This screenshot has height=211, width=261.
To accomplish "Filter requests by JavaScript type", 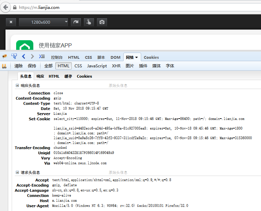I will pos(97,66).
